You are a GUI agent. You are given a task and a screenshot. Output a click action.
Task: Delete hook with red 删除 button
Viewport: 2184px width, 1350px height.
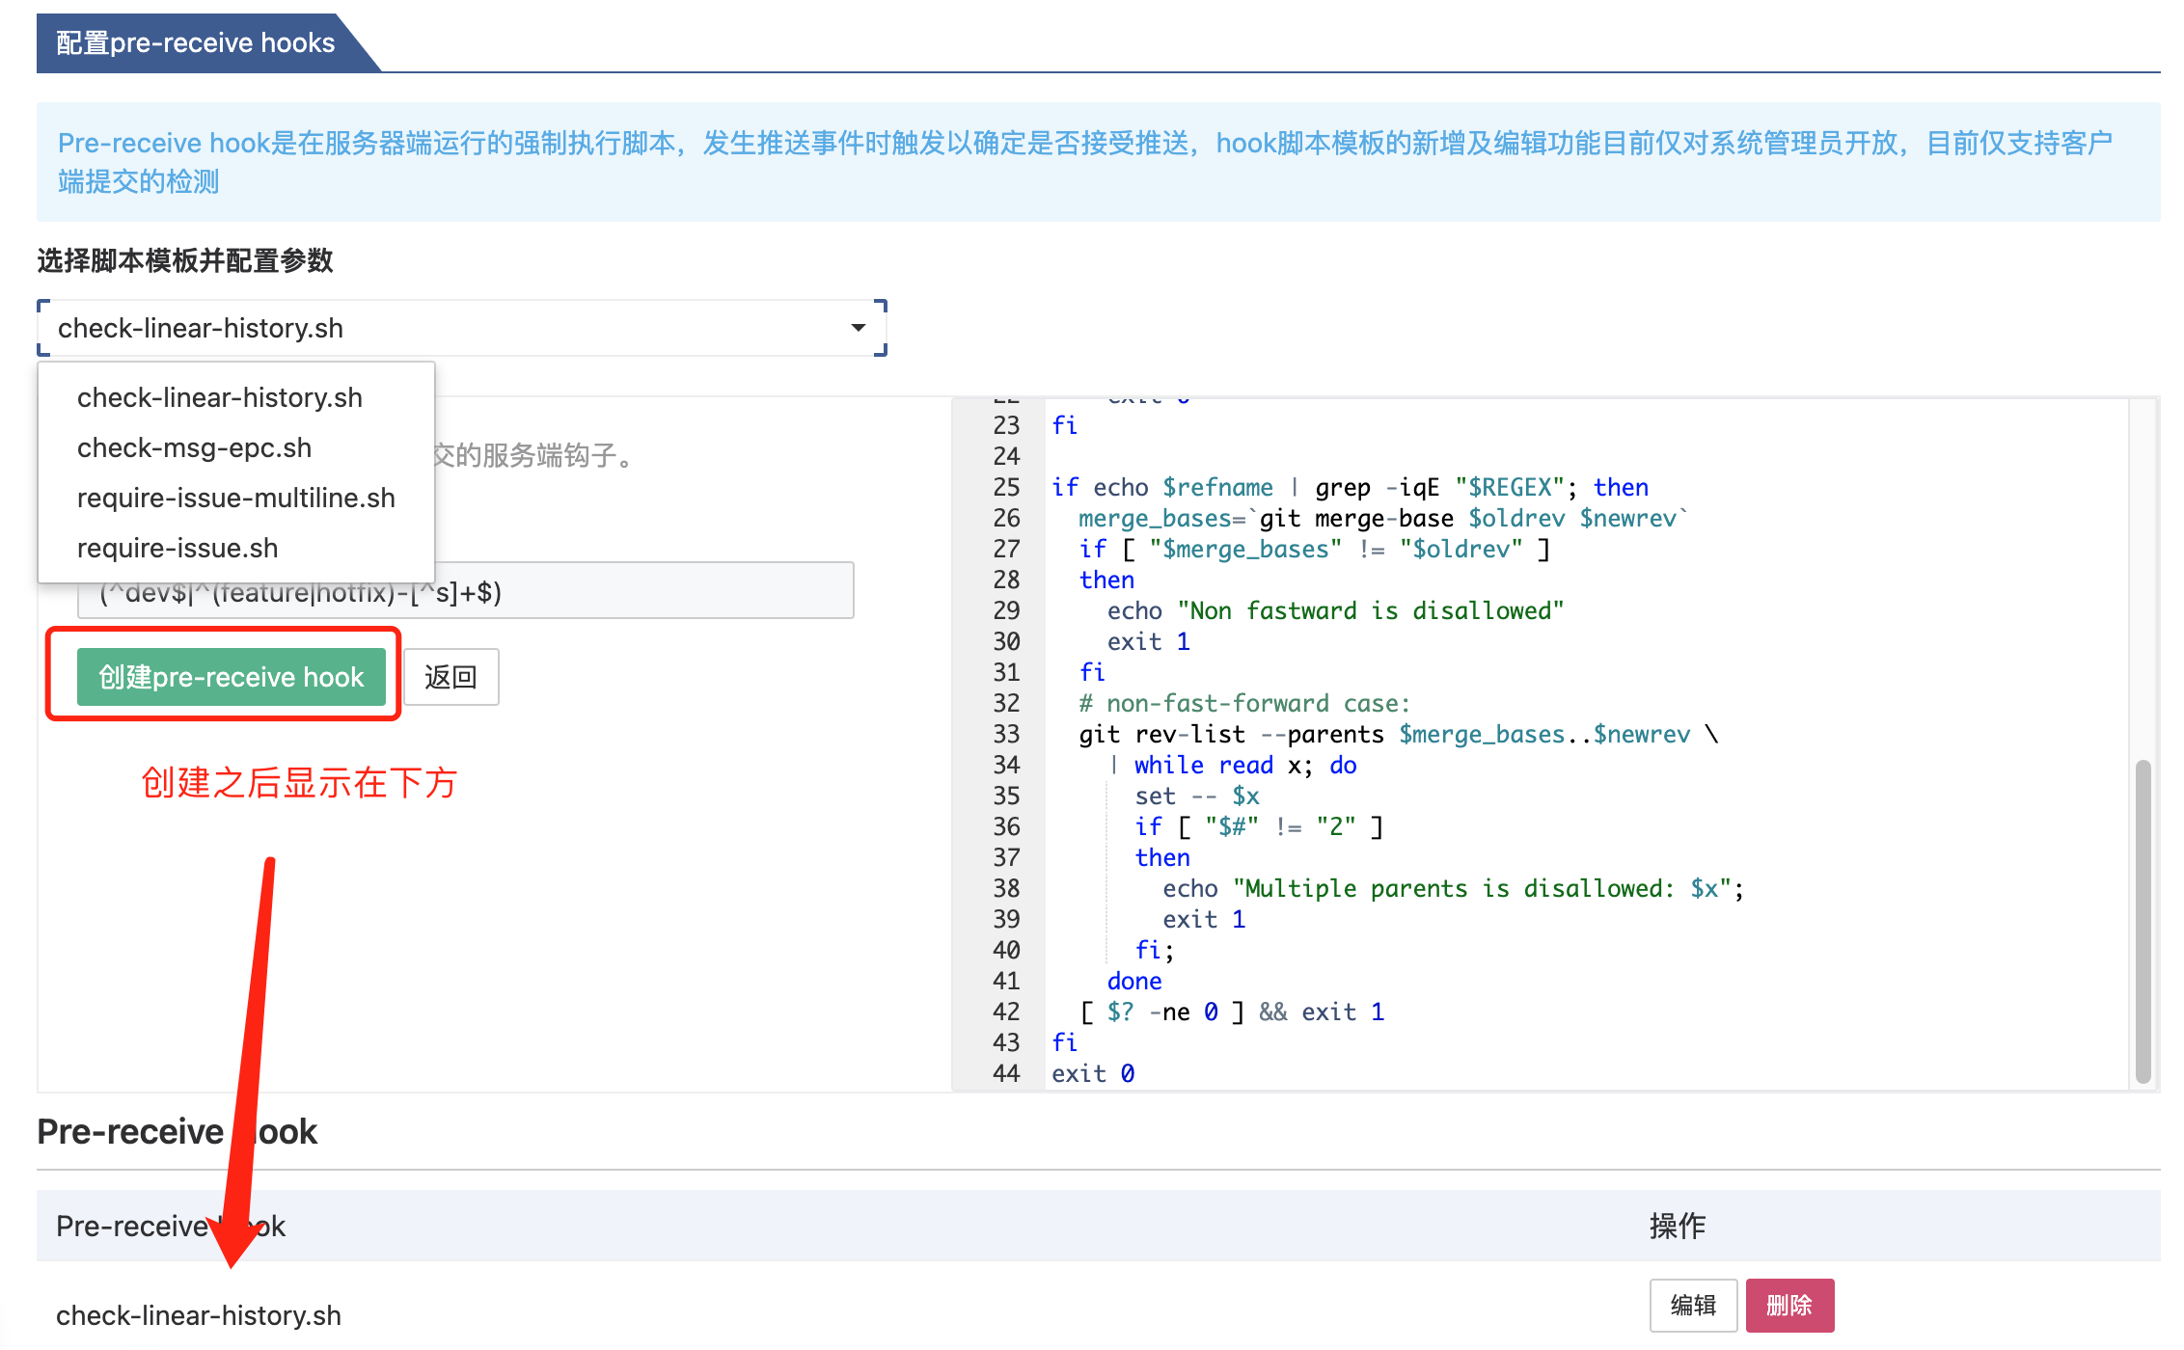(x=1788, y=1305)
